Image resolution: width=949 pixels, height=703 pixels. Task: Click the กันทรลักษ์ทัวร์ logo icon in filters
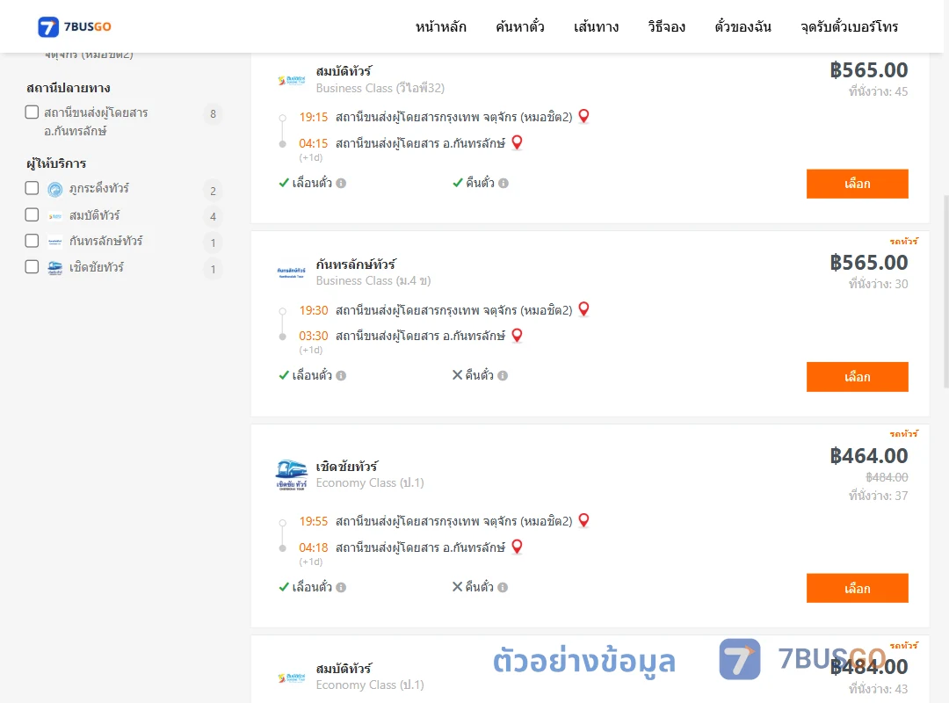[x=55, y=242]
